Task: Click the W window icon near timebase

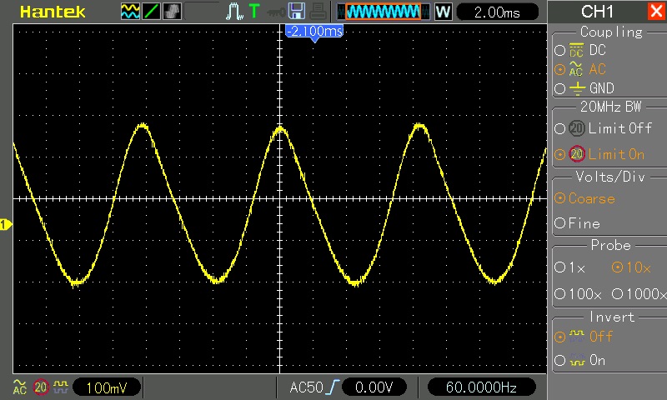Action: (x=443, y=12)
